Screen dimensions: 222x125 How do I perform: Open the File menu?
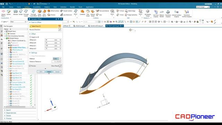(x=3, y=7)
